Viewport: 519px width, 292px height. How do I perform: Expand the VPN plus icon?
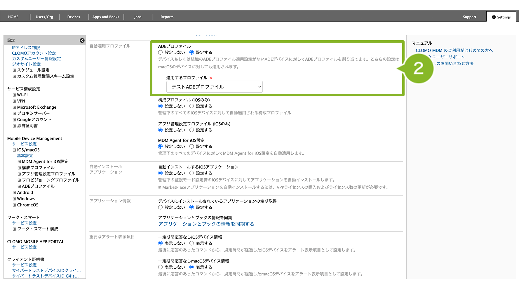pyautogui.click(x=14, y=101)
